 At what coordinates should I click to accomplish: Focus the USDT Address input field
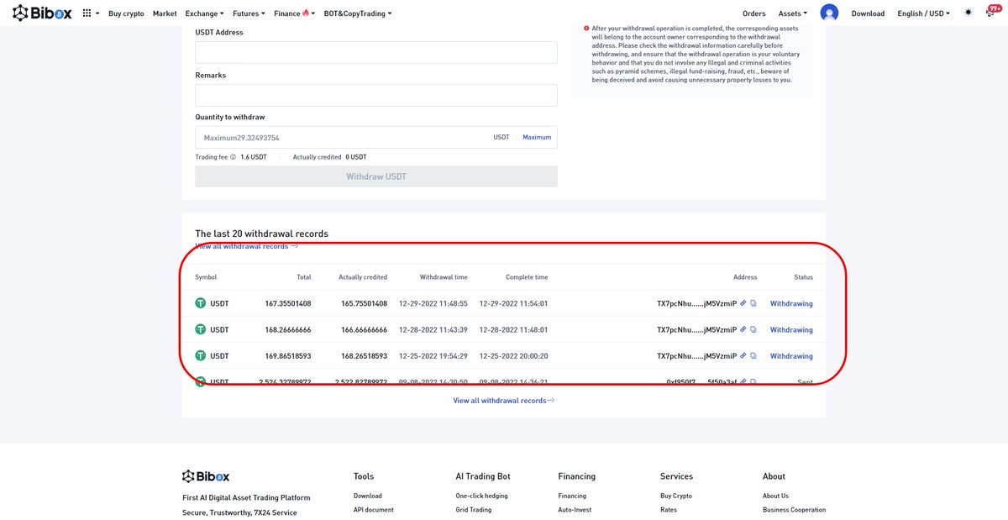[x=376, y=53]
